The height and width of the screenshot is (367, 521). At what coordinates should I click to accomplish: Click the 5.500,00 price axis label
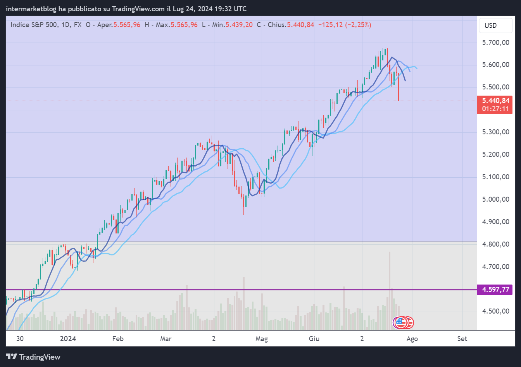tap(495, 87)
